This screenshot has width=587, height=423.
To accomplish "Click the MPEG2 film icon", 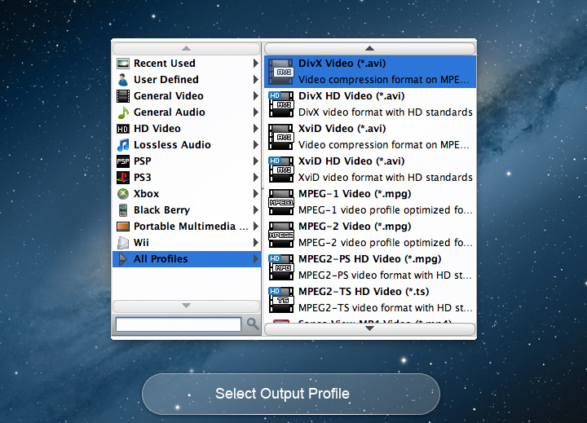I will (281, 235).
